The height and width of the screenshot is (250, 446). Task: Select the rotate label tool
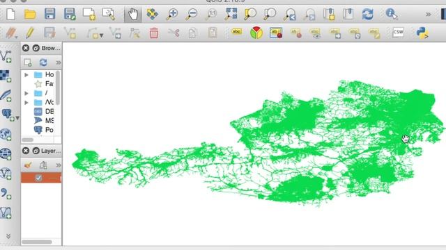coord(355,33)
